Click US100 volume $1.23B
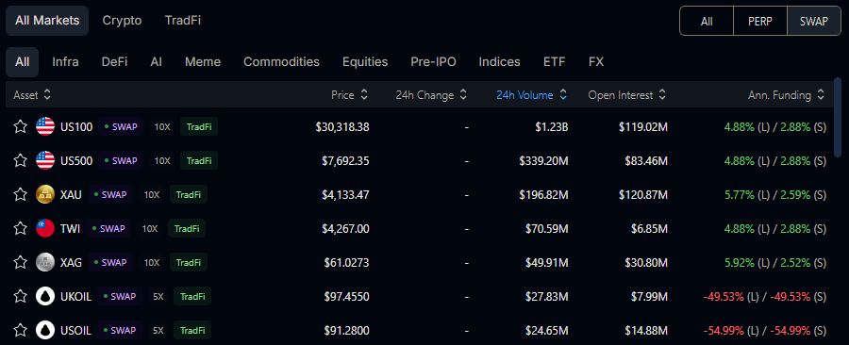 [x=551, y=127]
